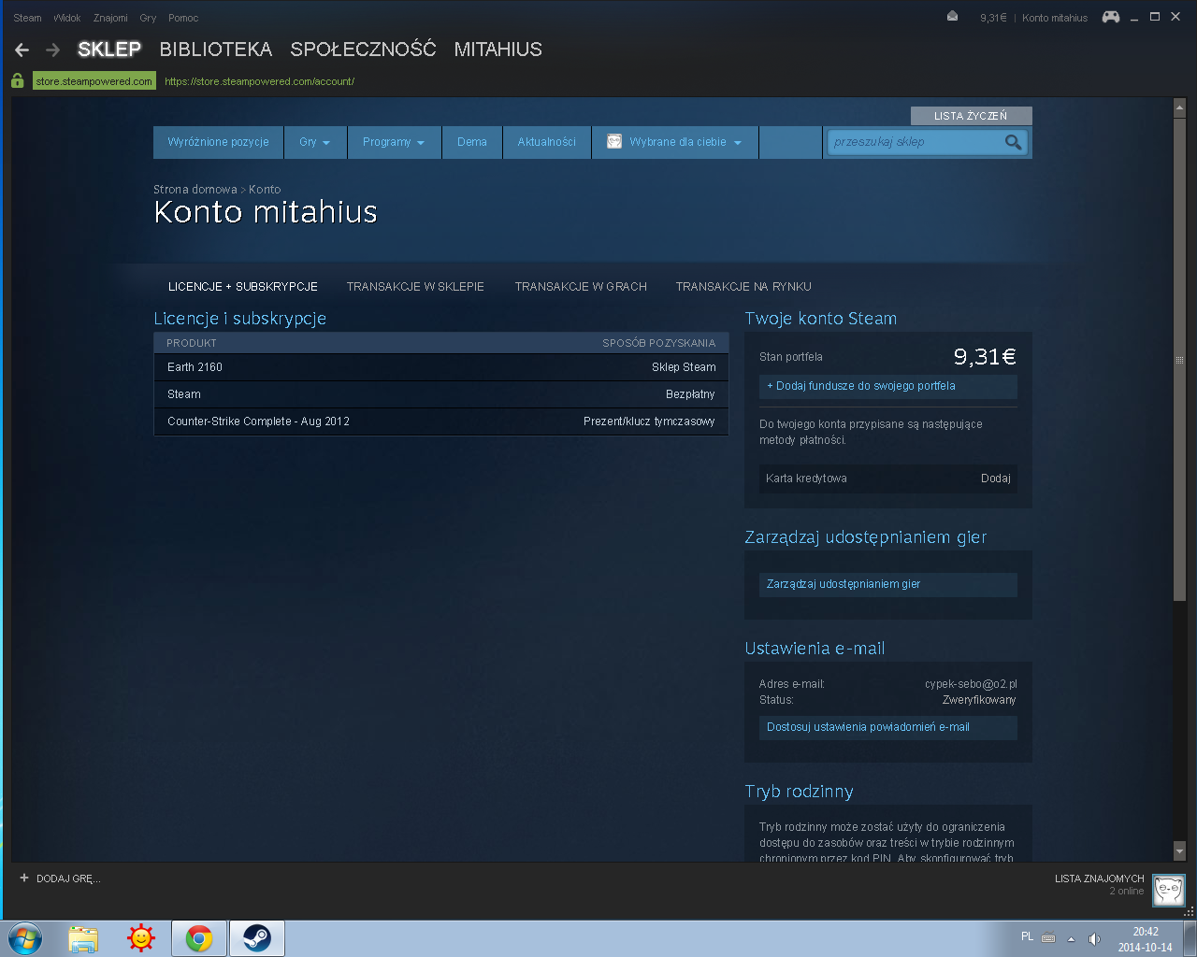Open the Gry menu in the title bar
Image resolution: width=1197 pixels, height=957 pixels.
148,18
